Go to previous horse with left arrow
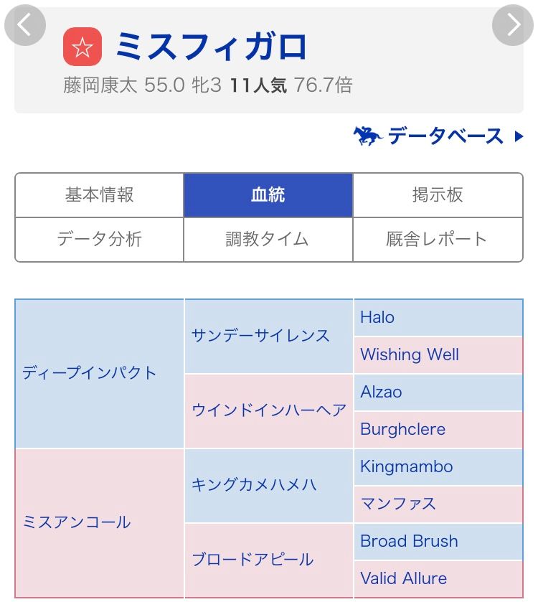538x602 pixels. (25, 25)
